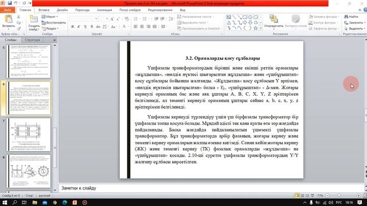
Task: Select the Oval shape in the gallery
Action: tap(250, 17)
